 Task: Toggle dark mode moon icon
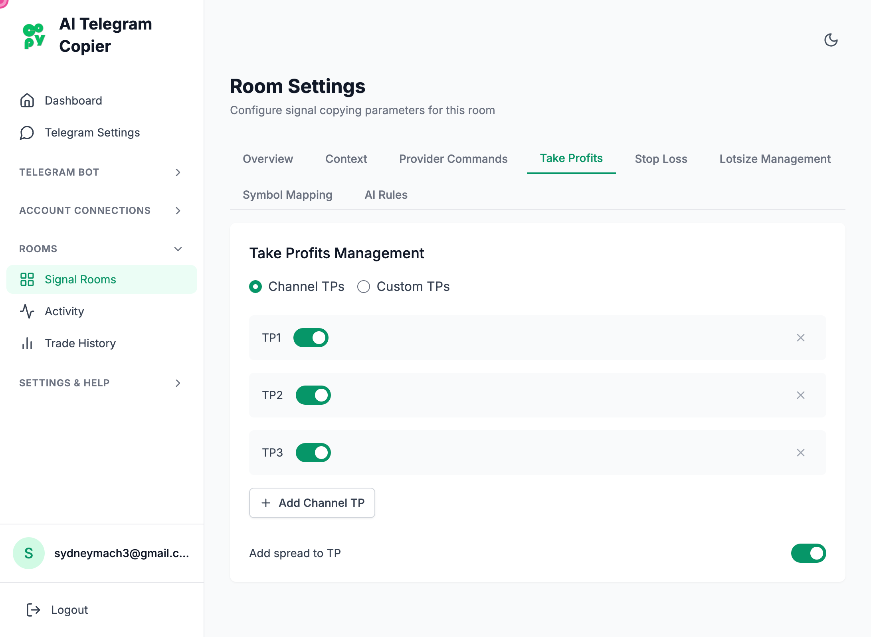pos(831,40)
